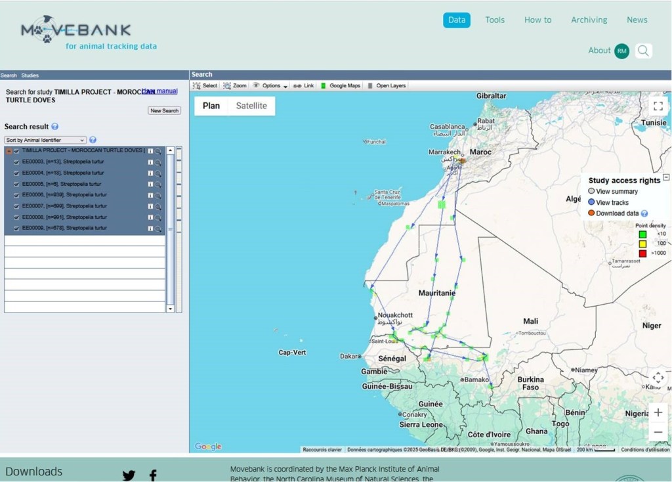Activate the Zoom tool in map toolbar

click(235, 85)
